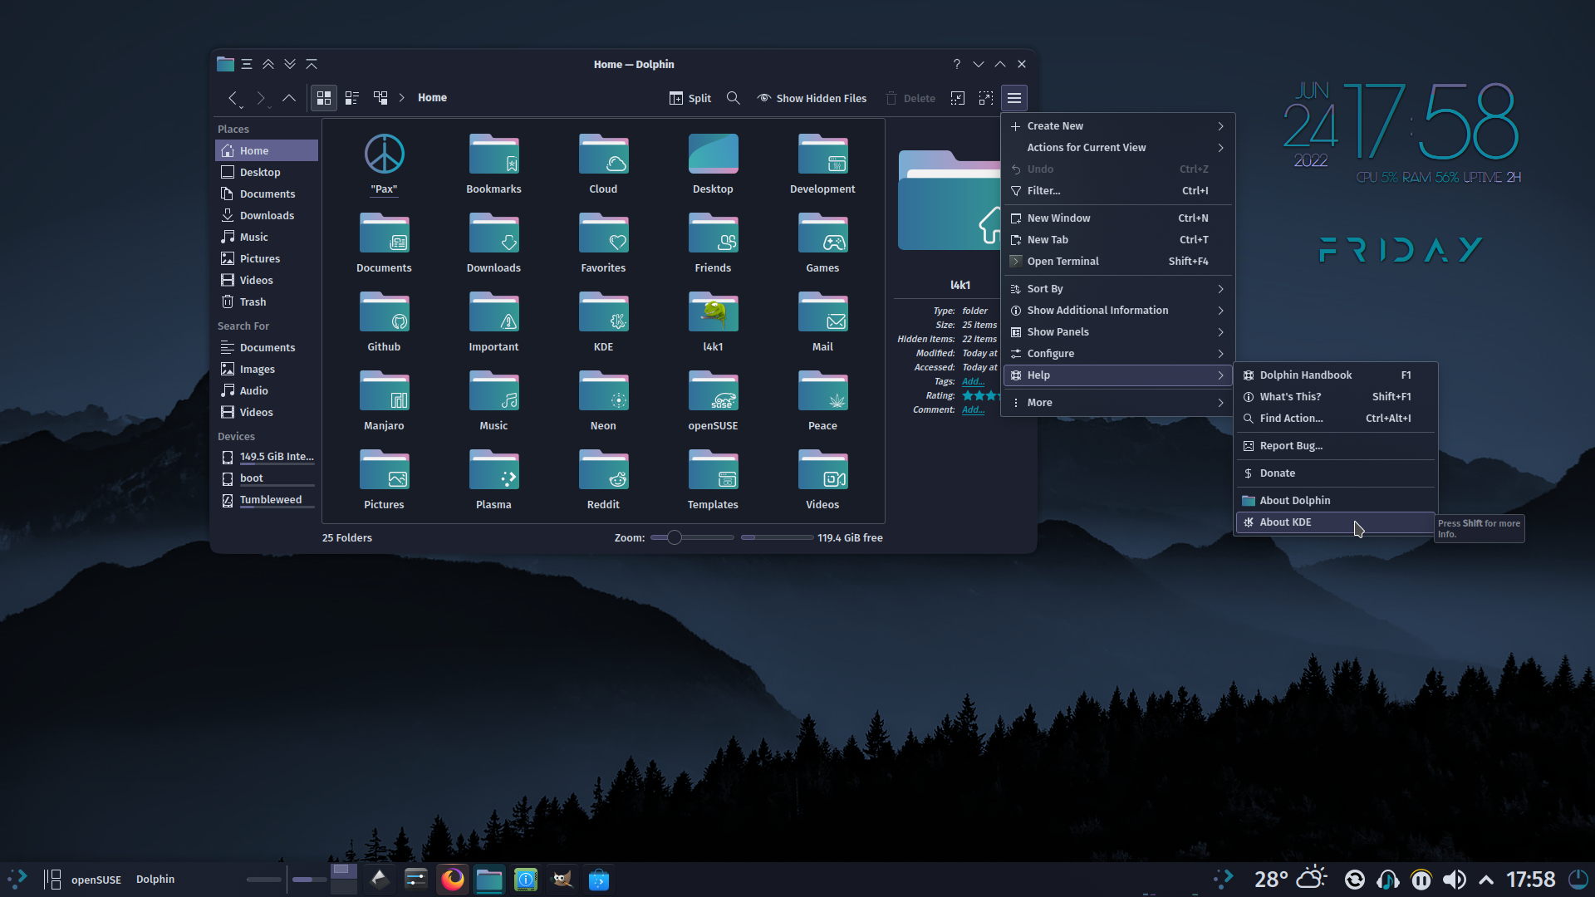Open the search magnifier in toolbar

pos(734,98)
